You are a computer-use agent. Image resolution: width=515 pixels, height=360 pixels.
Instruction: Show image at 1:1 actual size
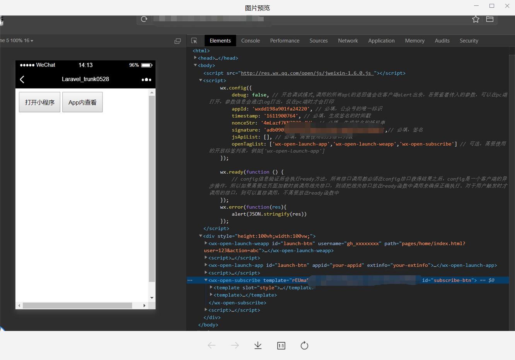click(x=281, y=346)
